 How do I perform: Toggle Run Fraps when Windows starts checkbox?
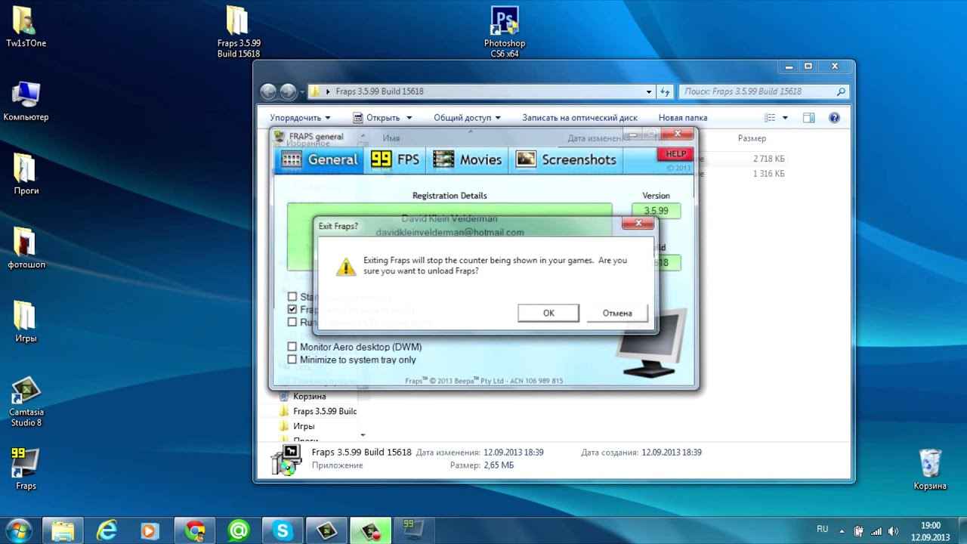click(x=292, y=322)
